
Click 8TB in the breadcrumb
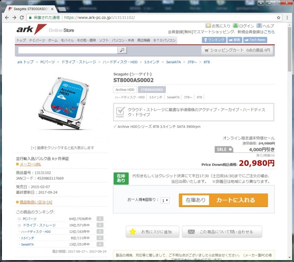tap(207, 62)
